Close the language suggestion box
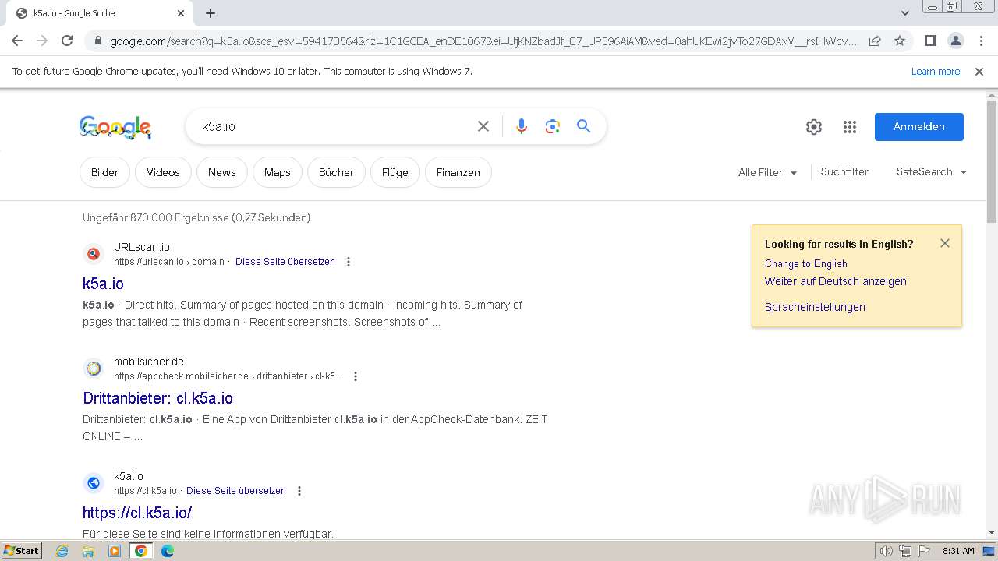The width and height of the screenshot is (998, 561). 945,243
